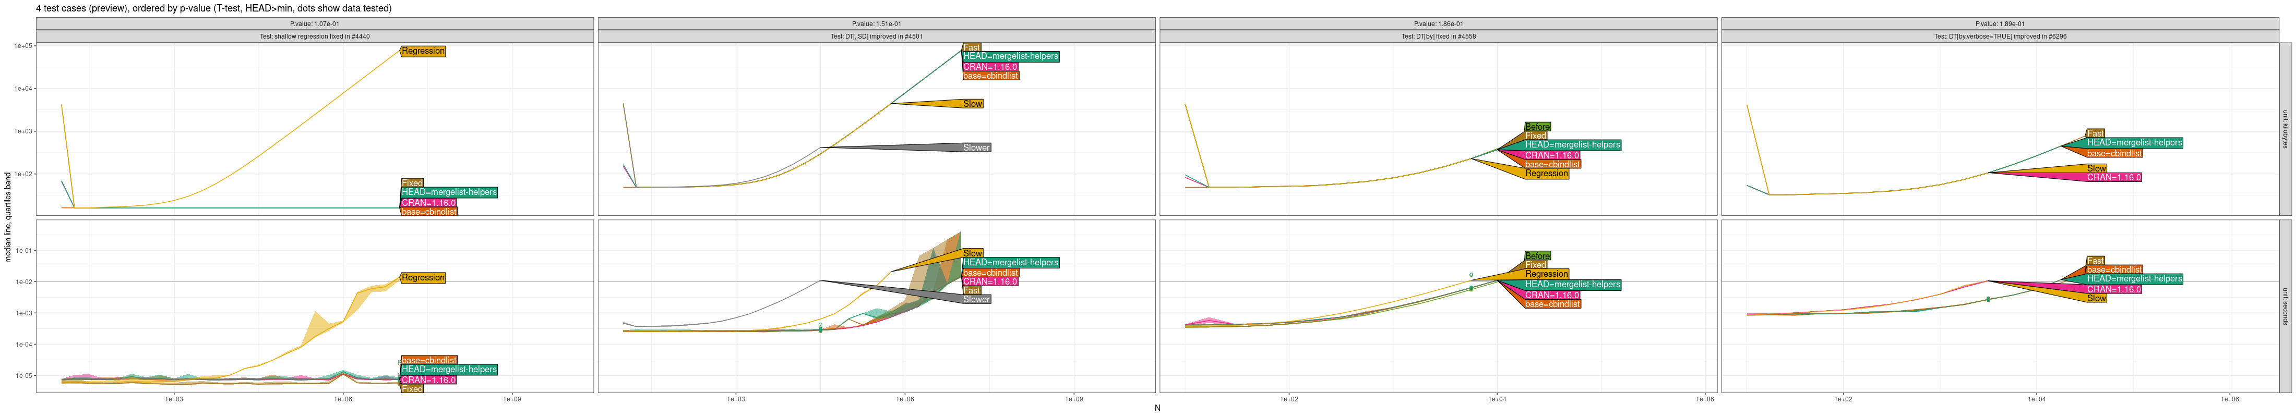Click 'Fixed' label in shallow regression kilobytes panel
2296x417 pixels.
[x=412, y=182]
